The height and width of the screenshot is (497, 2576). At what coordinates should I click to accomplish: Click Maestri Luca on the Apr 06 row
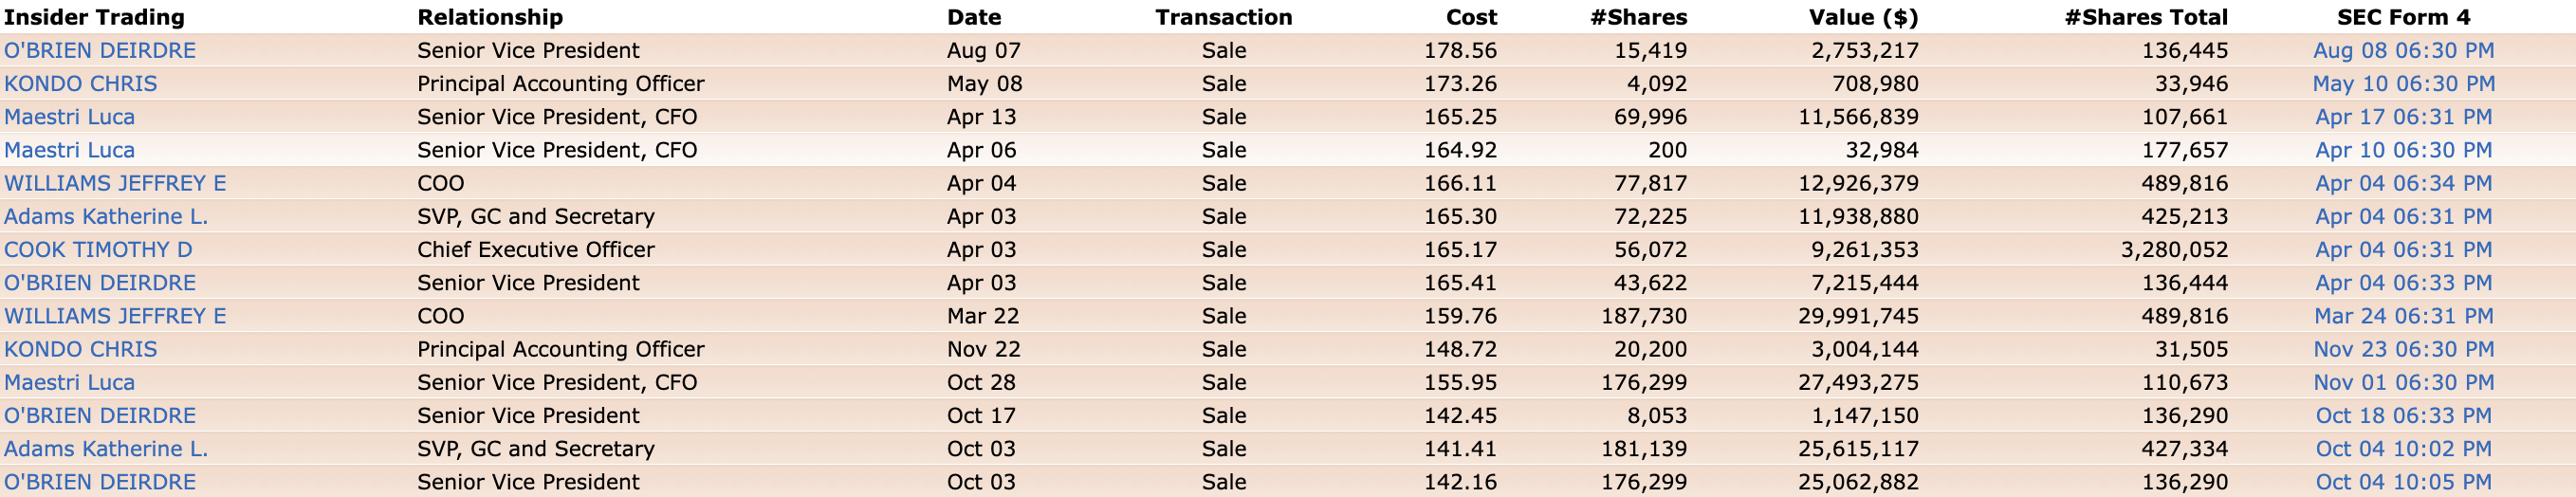[x=69, y=150]
